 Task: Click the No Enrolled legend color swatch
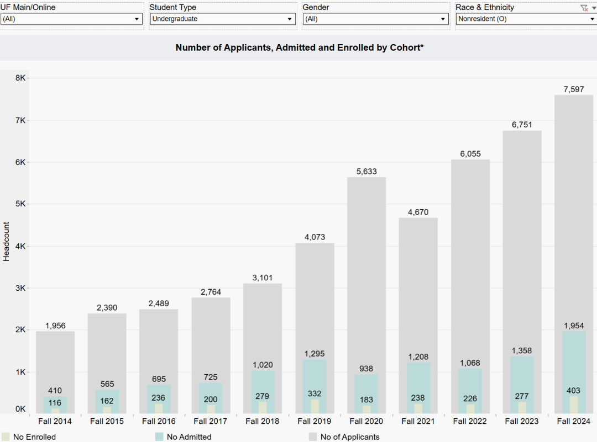pos(6,436)
